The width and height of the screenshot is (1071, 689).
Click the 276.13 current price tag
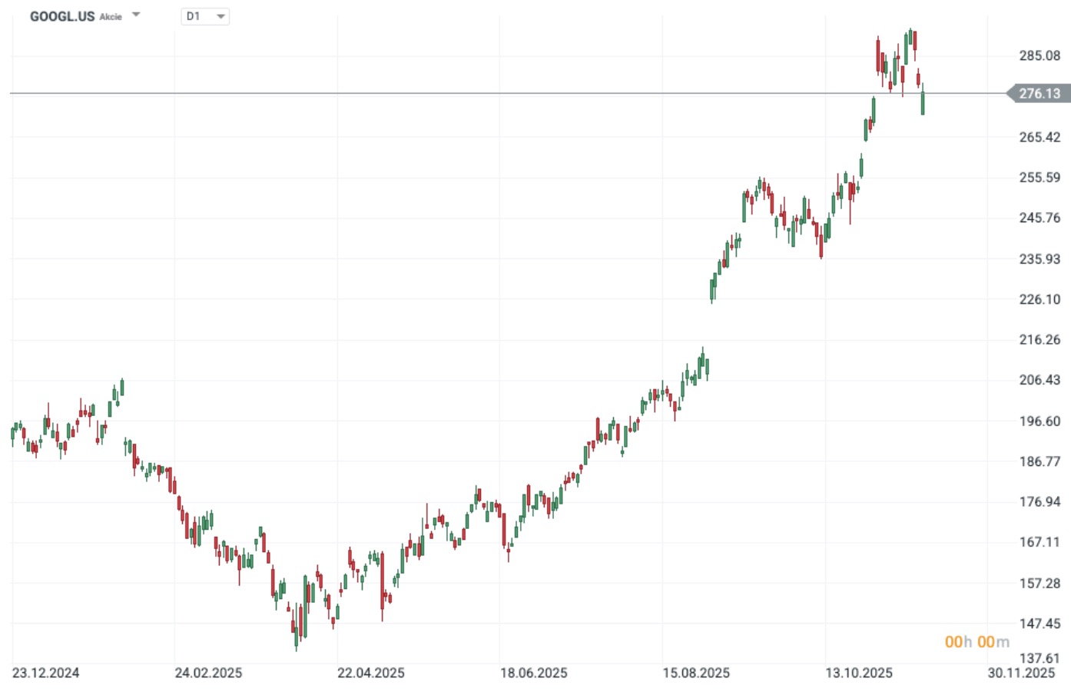(1039, 94)
